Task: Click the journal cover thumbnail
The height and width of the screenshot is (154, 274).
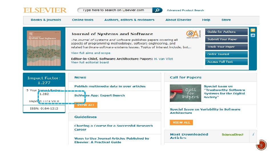Action: [x=44, y=48]
